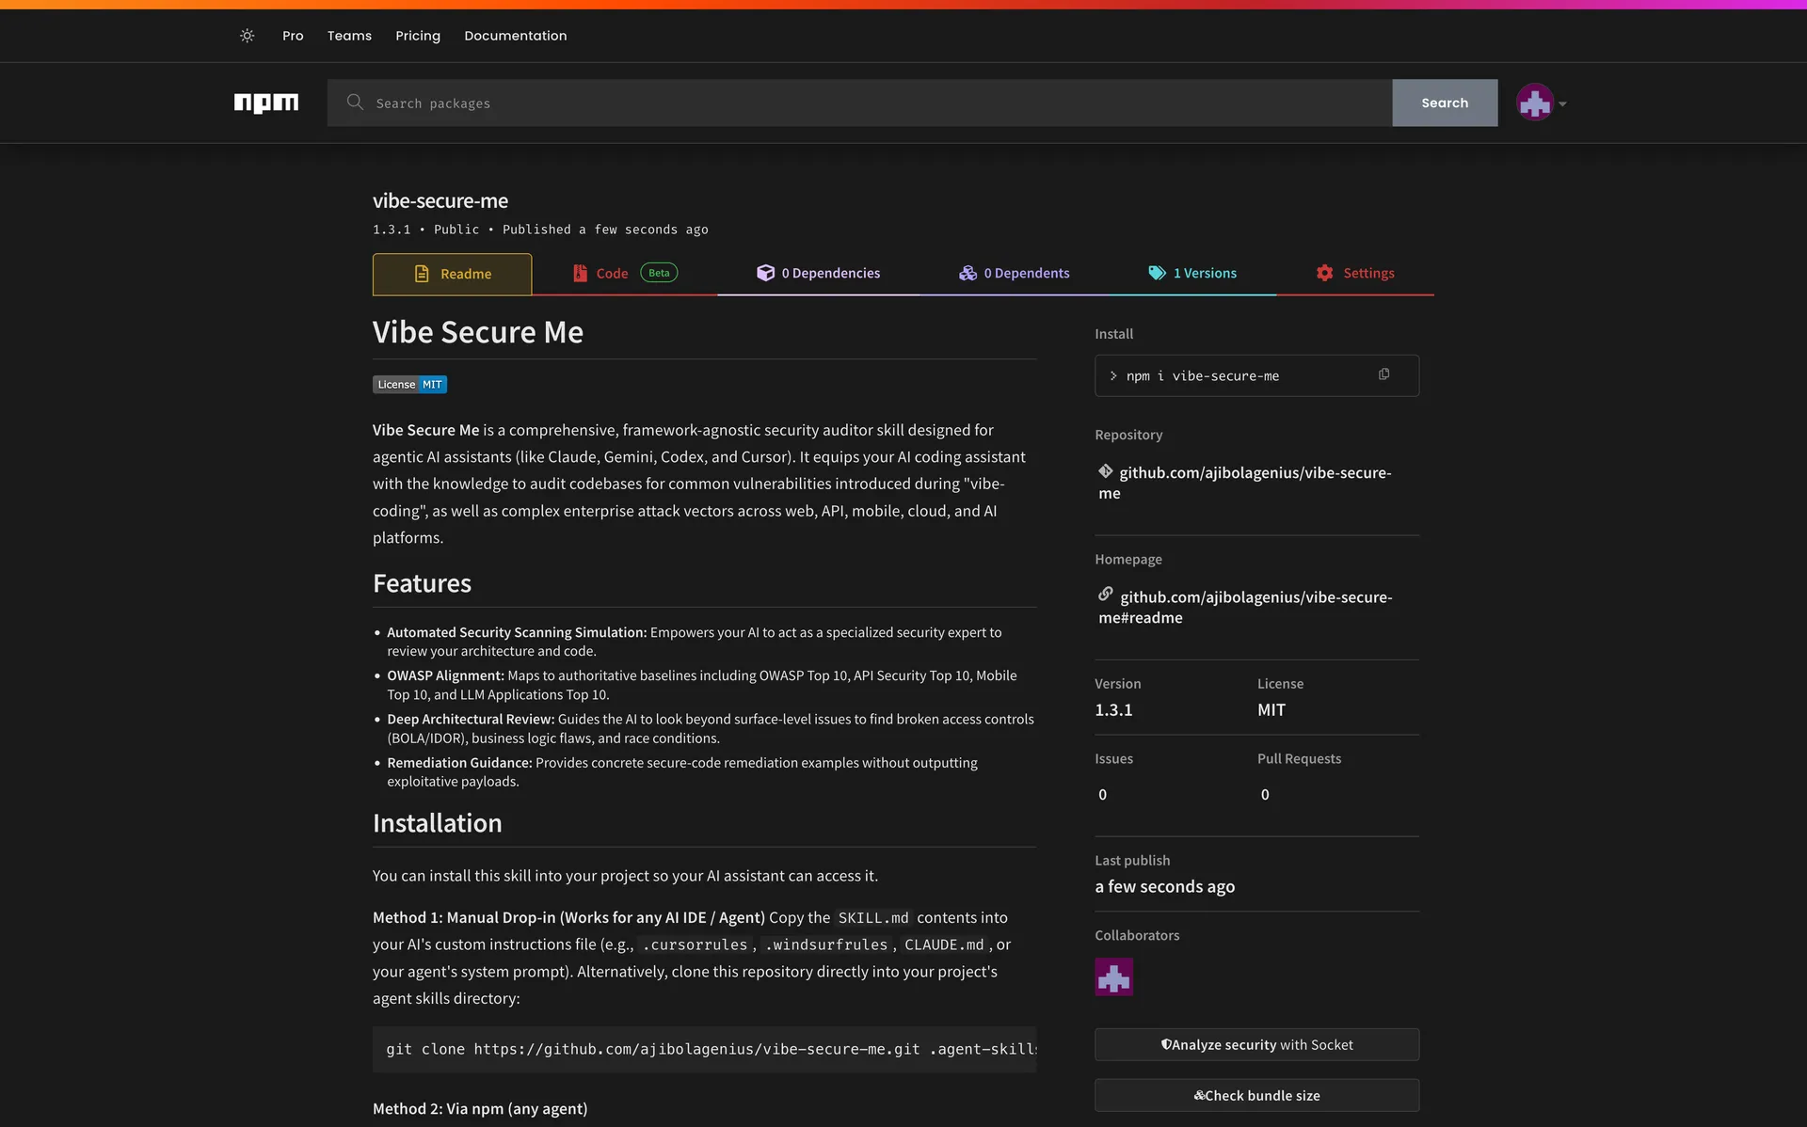
Task: Click the npm i vibe-secure-me command text
Action: pyautogui.click(x=1202, y=375)
